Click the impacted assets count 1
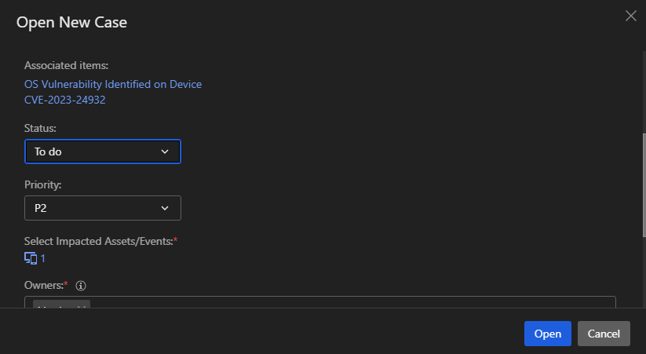This screenshot has height=354, width=646. (x=43, y=258)
